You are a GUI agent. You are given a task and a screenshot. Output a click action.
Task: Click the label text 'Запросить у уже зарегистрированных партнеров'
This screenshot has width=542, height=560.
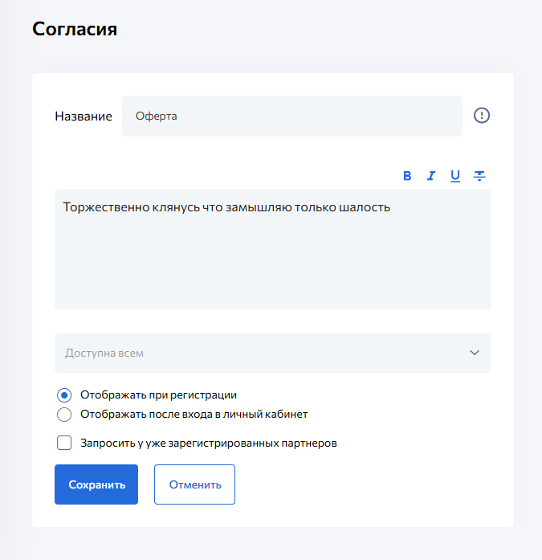tap(208, 443)
